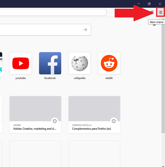Minimize the Firefox window

(x=139, y=4)
